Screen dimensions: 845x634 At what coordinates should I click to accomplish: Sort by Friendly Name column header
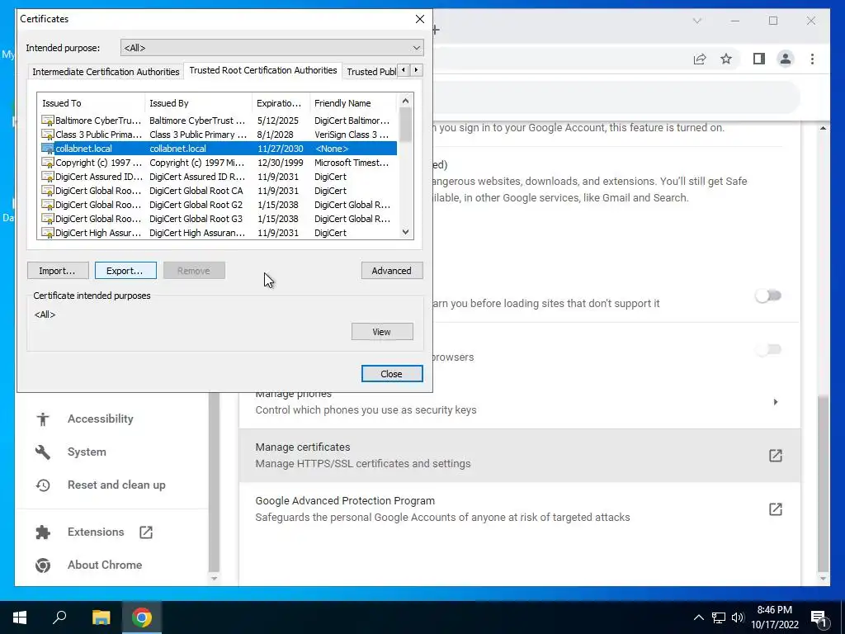click(353, 103)
